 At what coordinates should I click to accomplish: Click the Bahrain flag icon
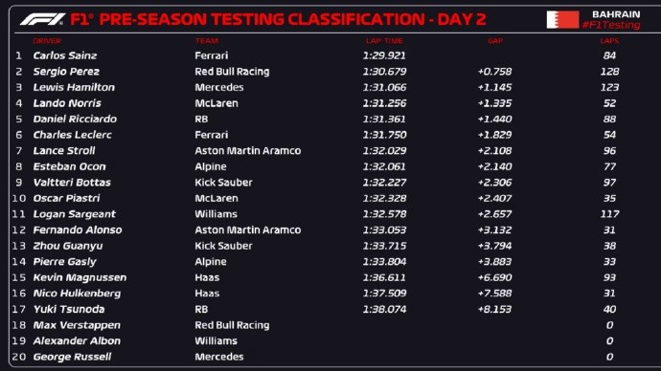coord(562,20)
